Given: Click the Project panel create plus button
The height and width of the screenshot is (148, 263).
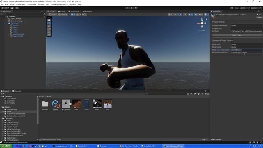Looking at the screenshot, I should pyautogui.click(x=2, y=94).
